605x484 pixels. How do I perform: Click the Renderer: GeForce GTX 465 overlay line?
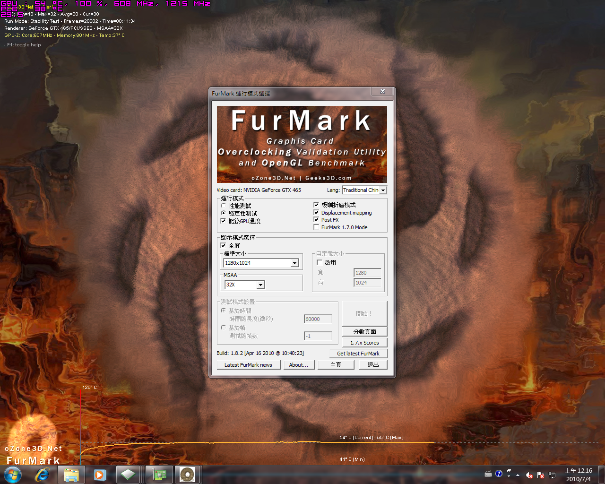pyautogui.click(x=63, y=28)
